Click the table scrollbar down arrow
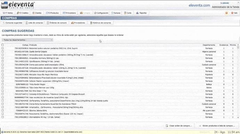240x134 pixels. pos(238,117)
